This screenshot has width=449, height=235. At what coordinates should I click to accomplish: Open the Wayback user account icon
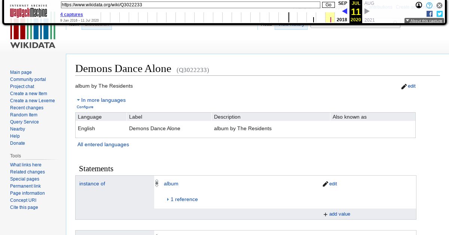coord(419,5)
